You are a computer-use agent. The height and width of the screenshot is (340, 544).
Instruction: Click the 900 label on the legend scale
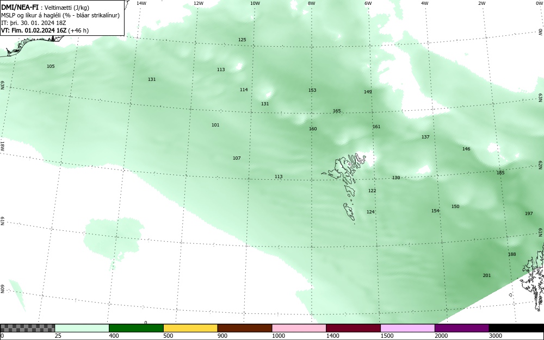pyautogui.click(x=222, y=336)
